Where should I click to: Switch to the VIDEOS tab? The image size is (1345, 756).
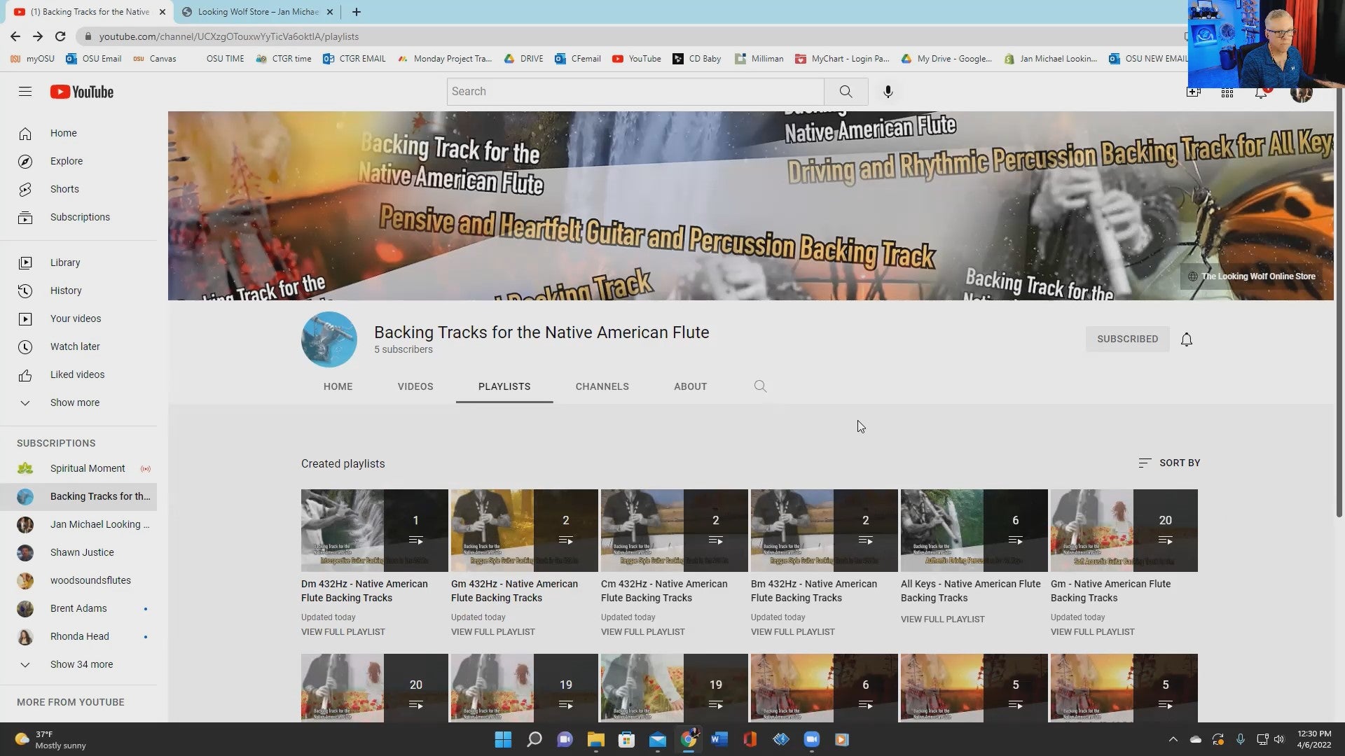click(415, 386)
